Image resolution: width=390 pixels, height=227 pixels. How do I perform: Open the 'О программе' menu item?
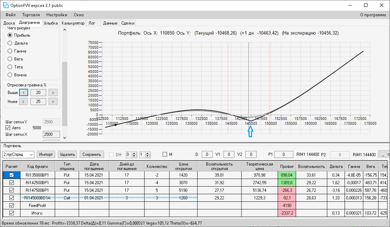point(373,15)
